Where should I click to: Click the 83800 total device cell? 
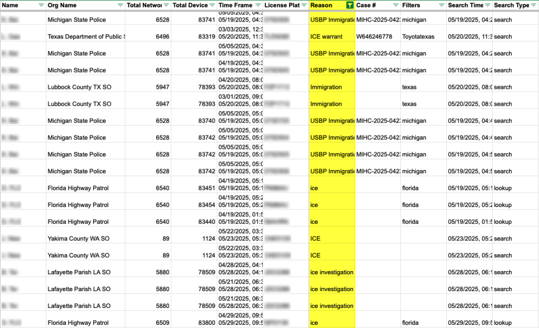coord(194,320)
